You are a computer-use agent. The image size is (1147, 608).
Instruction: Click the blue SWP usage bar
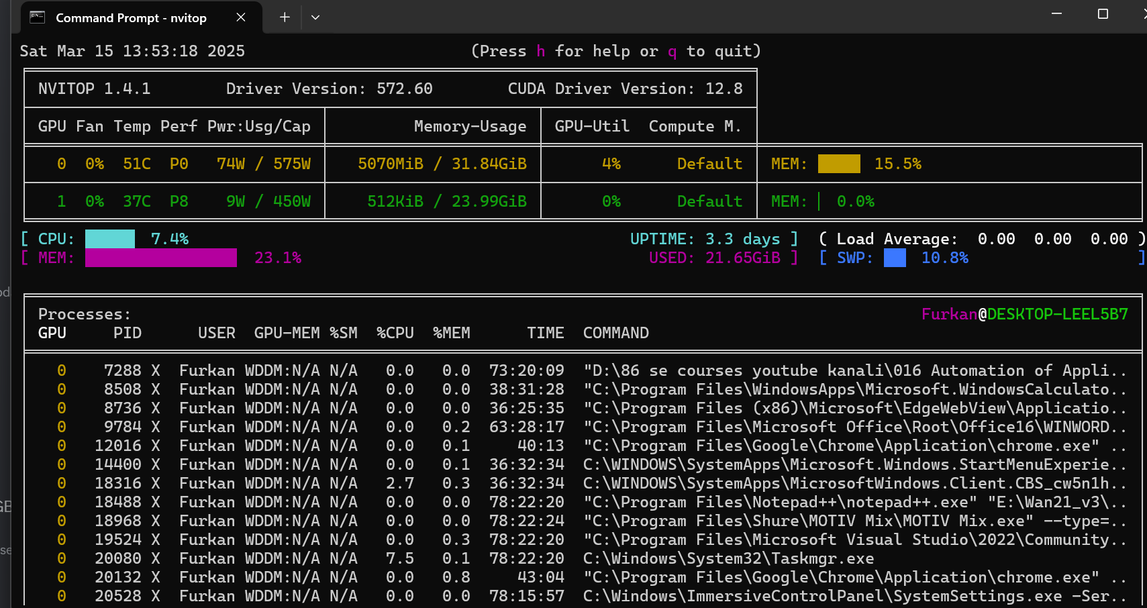click(895, 258)
